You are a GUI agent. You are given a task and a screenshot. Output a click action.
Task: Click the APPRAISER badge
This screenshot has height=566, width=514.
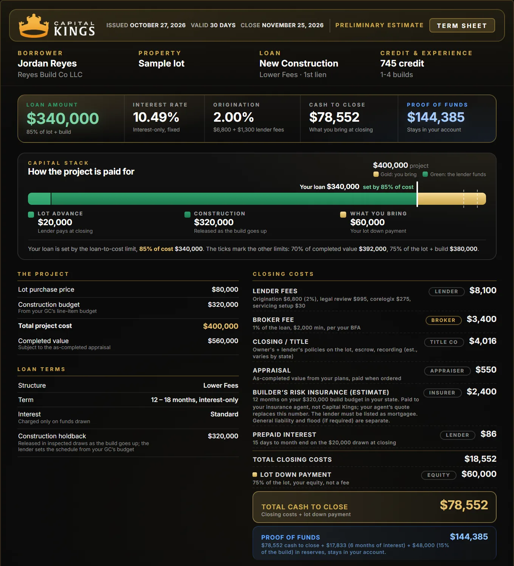pos(447,371)
